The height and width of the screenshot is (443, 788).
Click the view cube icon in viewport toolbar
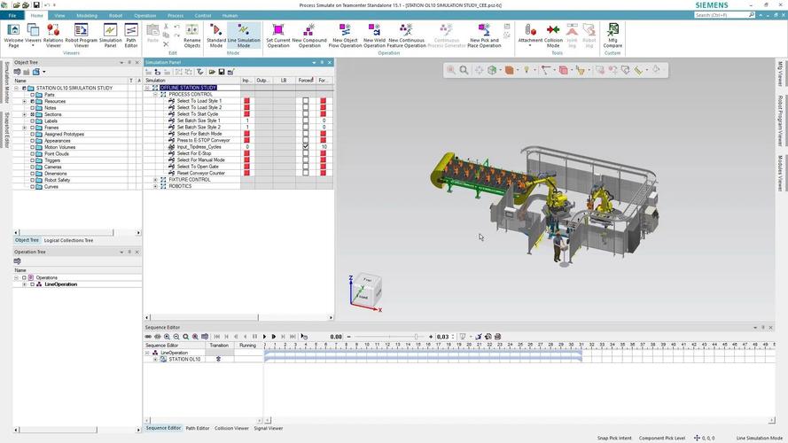pos(492,70)
